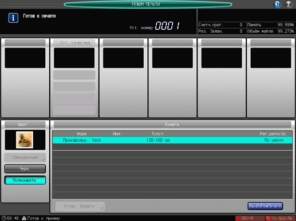This screenshot has width=296, height=221.
Task: Click the '08:48' time display
Action: click(x=13, y=218)
